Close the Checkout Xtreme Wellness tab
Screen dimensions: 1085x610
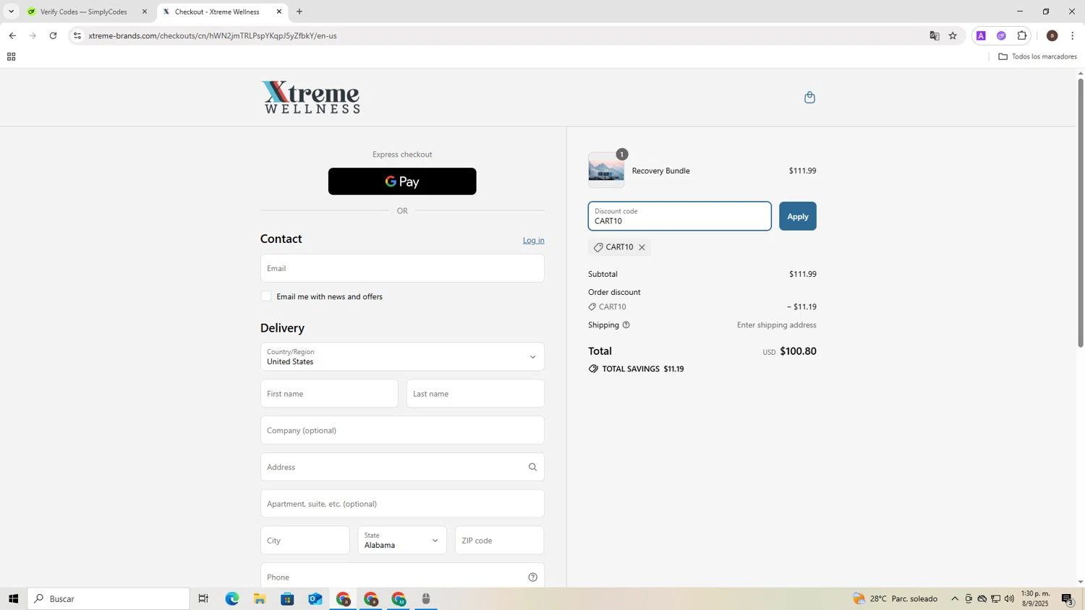click(278, 12)
